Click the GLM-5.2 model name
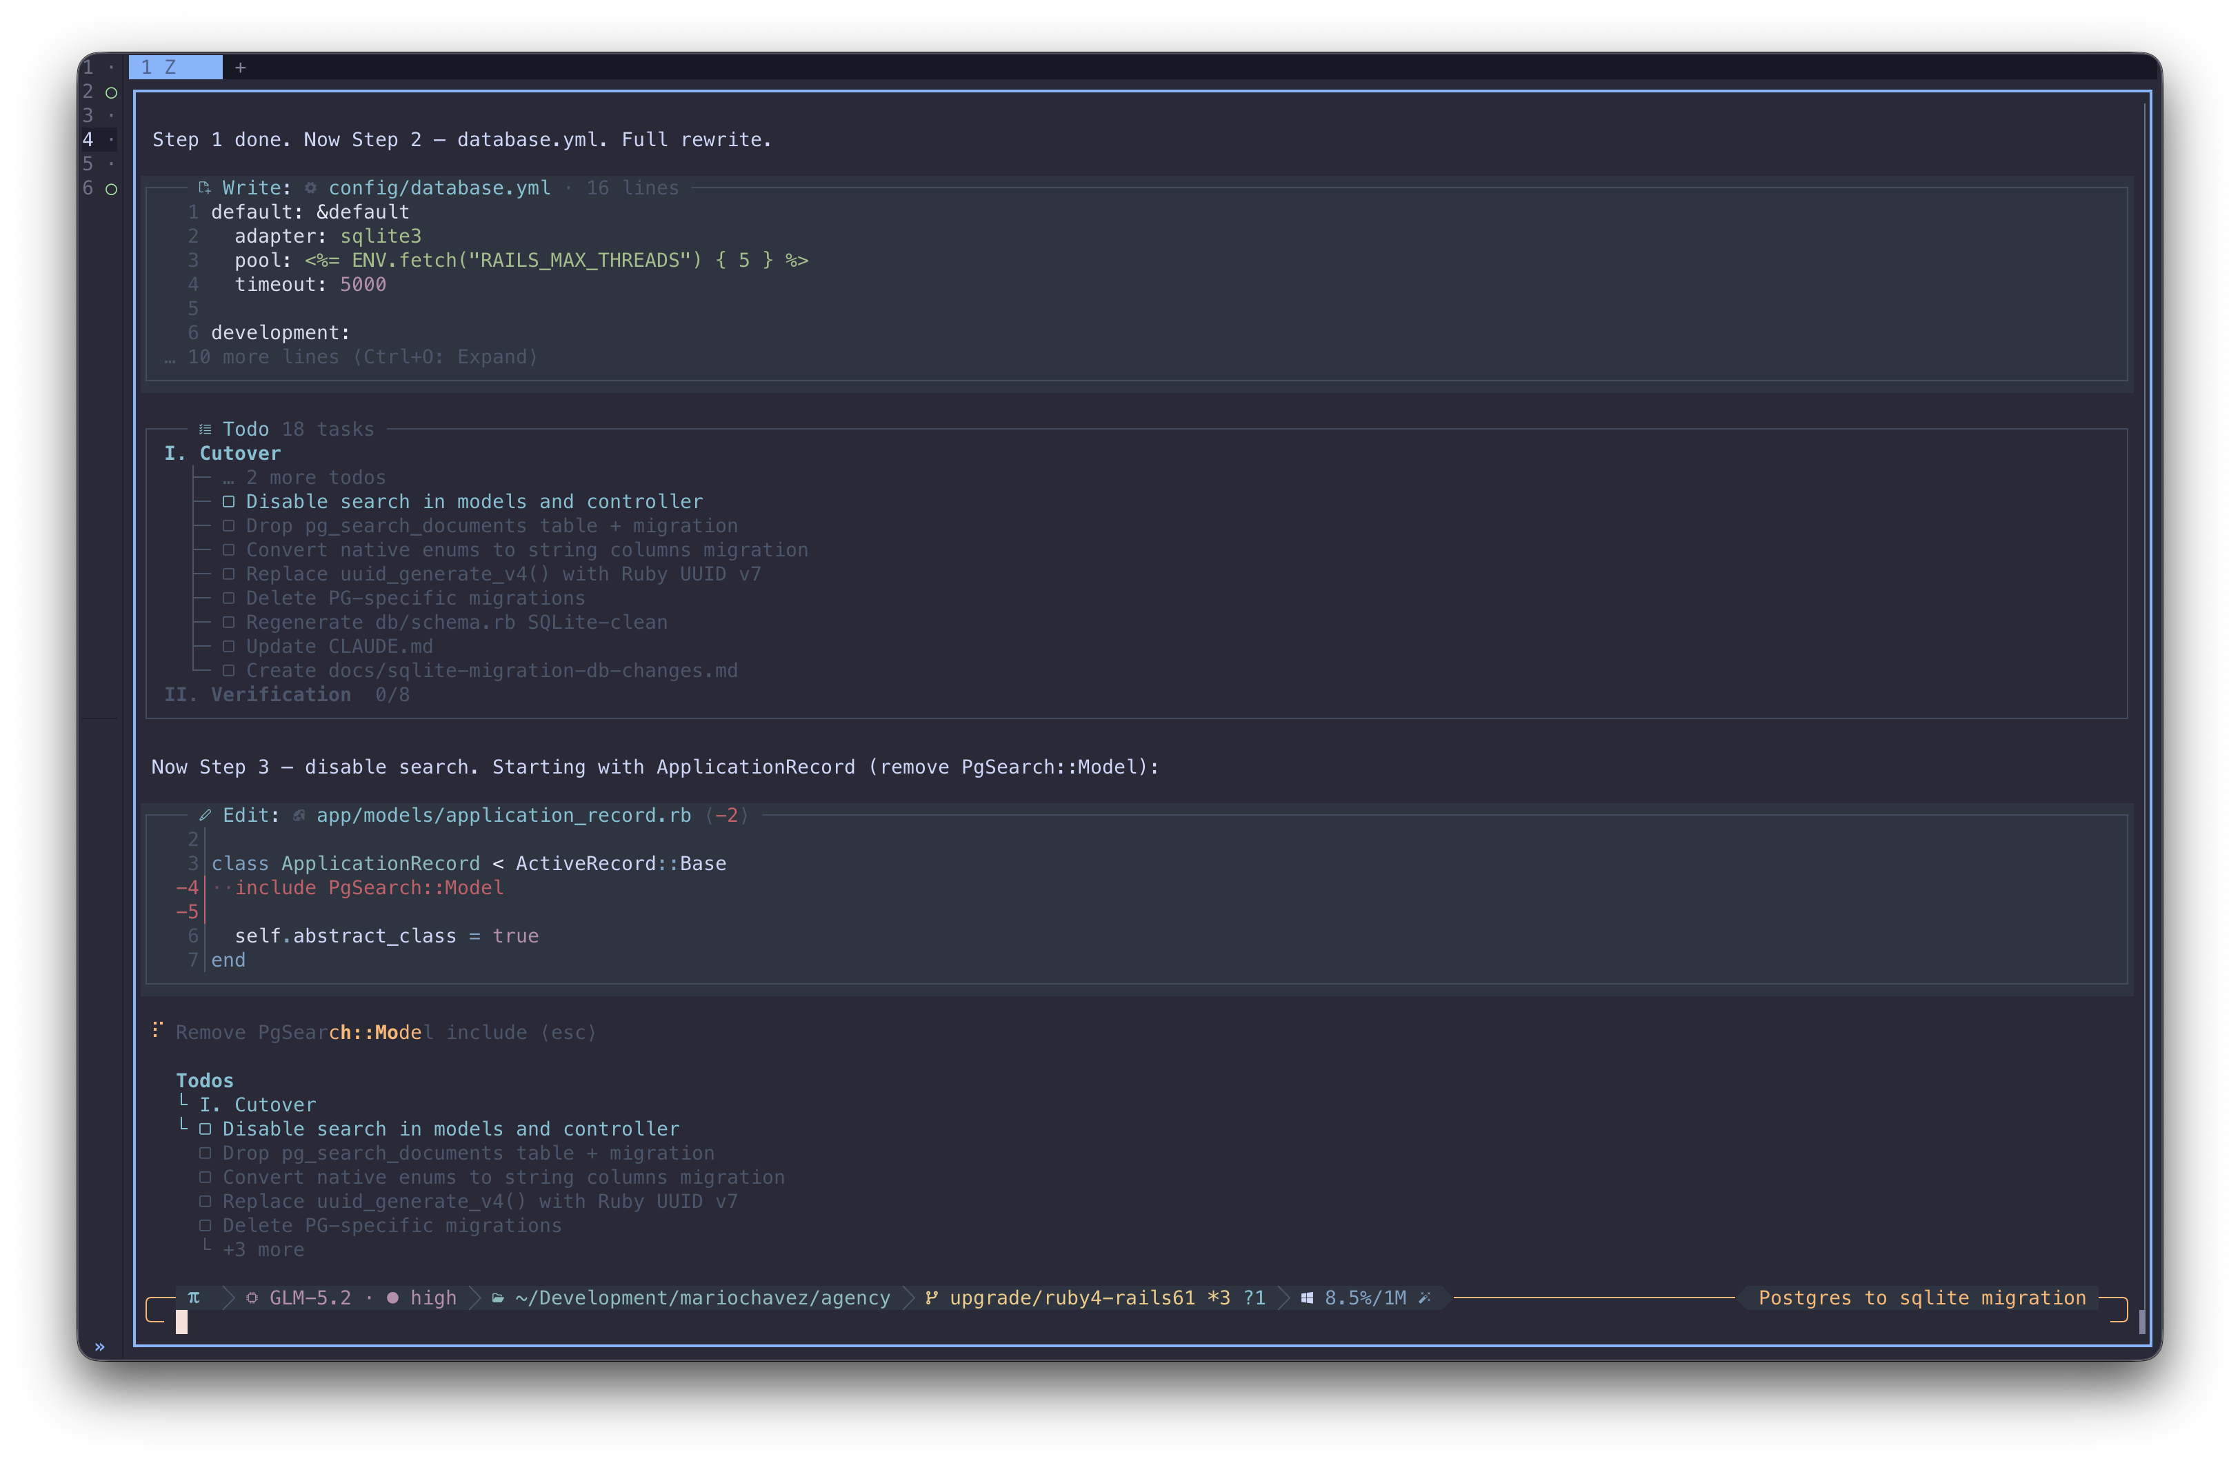Image resolution: width=2240 pixels, height=1463 pixels. tap(310, 1298)
